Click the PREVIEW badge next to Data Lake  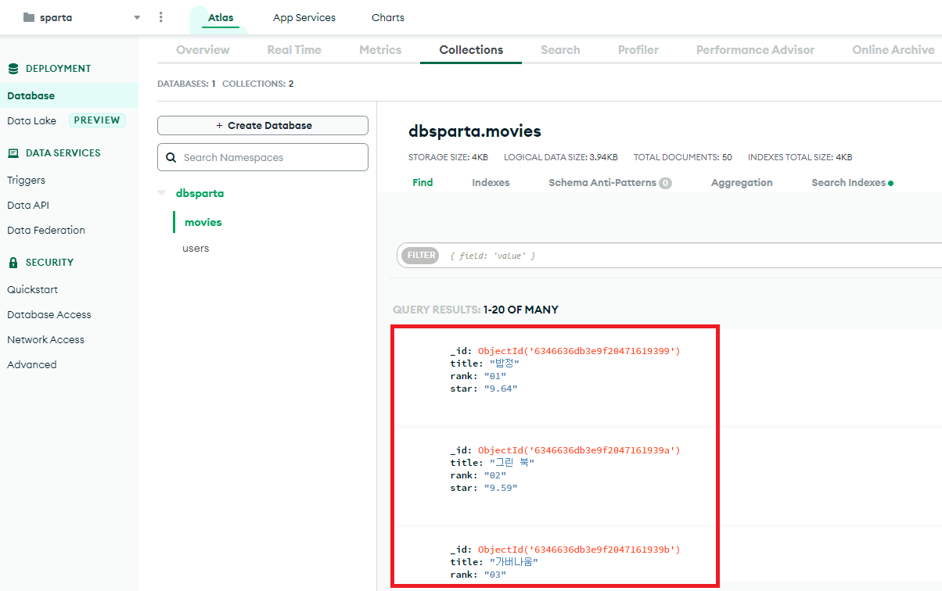coord(97,120)
